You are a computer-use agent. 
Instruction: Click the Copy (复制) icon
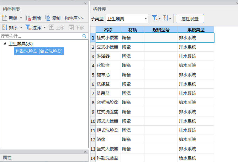pyautogui.click(x=48, y=18)
